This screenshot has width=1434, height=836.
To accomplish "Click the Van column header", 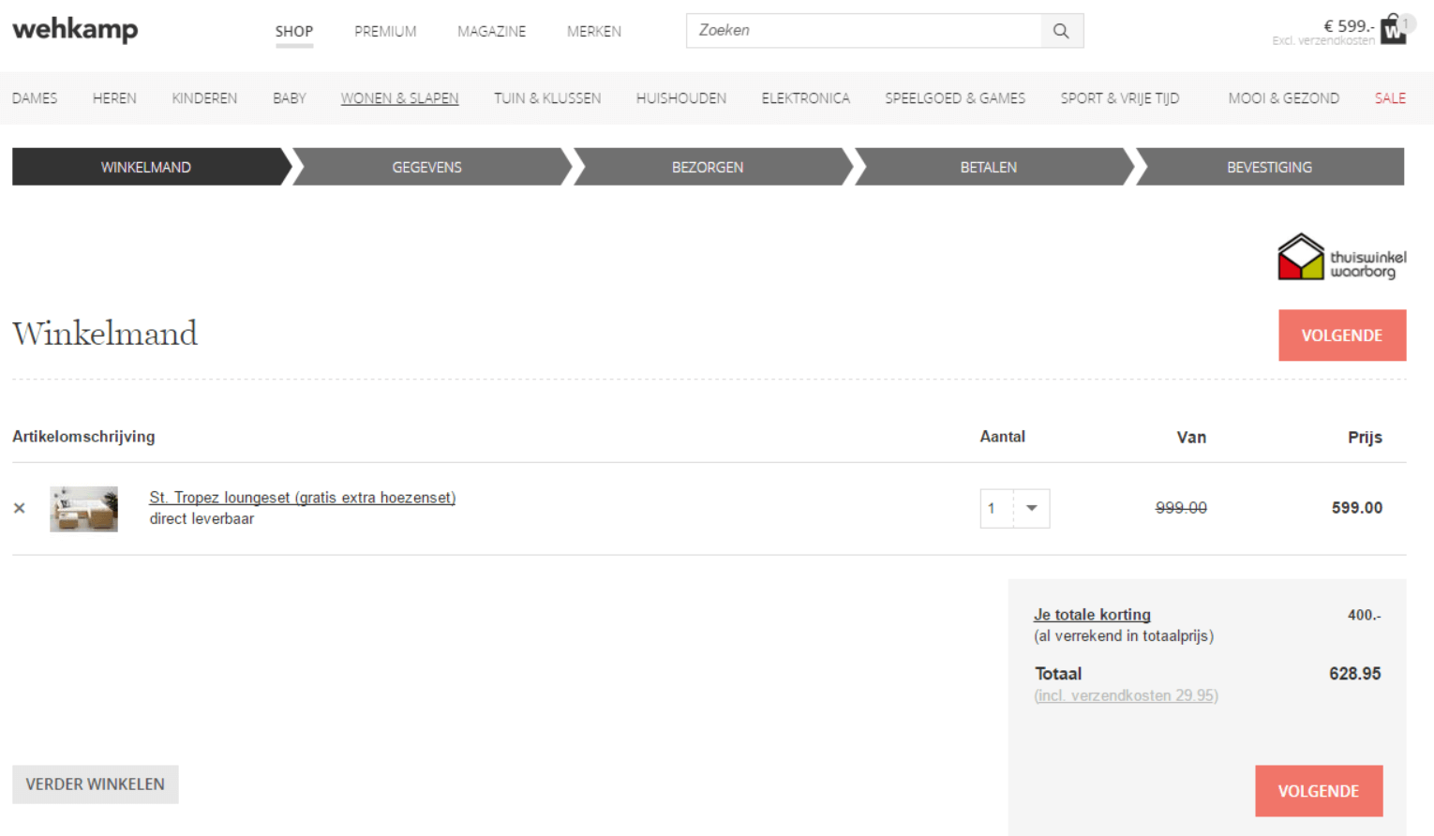I will click(1191, 438).
